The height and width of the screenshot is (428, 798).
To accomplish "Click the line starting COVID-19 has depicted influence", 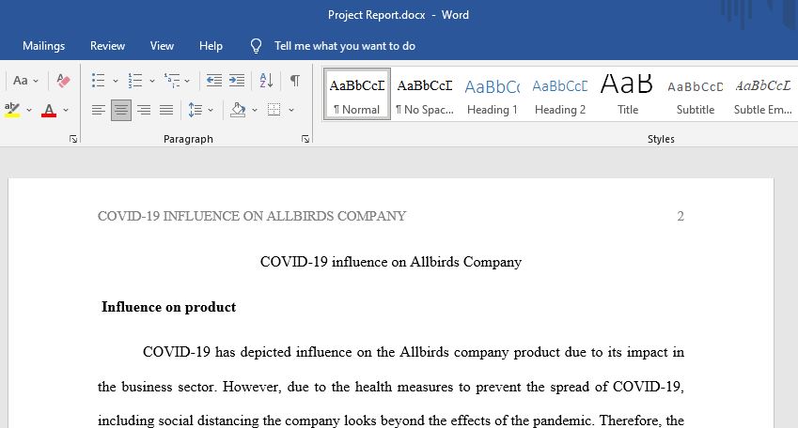I will coord(414,352).
